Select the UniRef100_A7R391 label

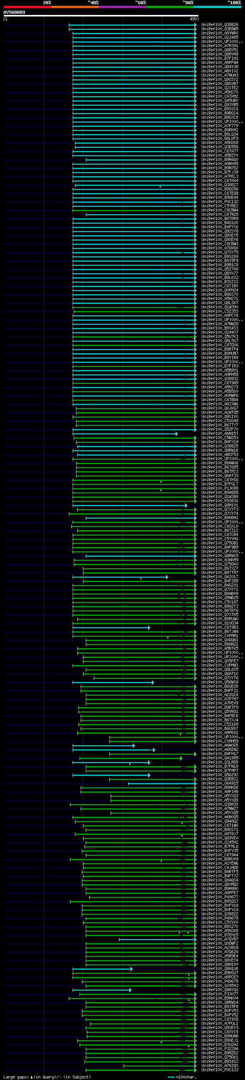[x=220, y=46]
